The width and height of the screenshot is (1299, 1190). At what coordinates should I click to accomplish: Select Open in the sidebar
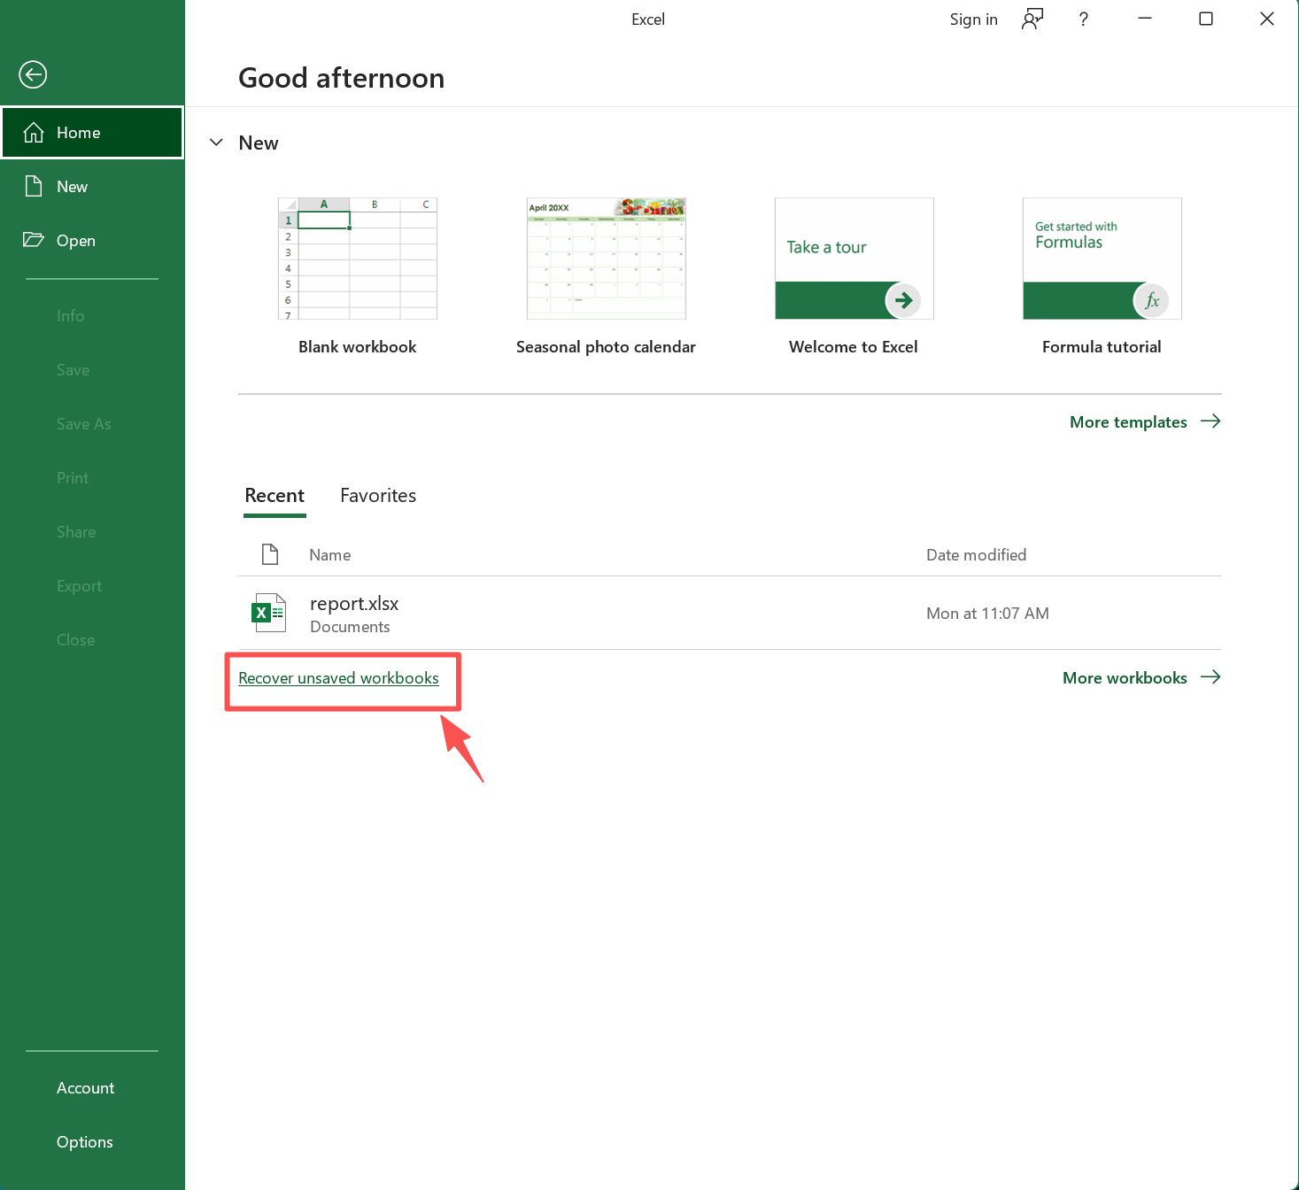tap(92, 241)
